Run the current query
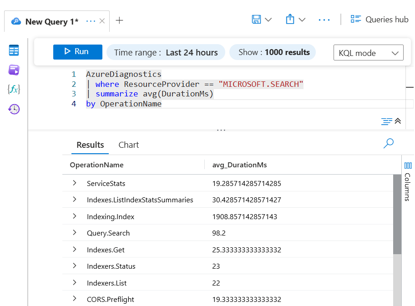This screenshot has height=306, width=415. point(77,52)
